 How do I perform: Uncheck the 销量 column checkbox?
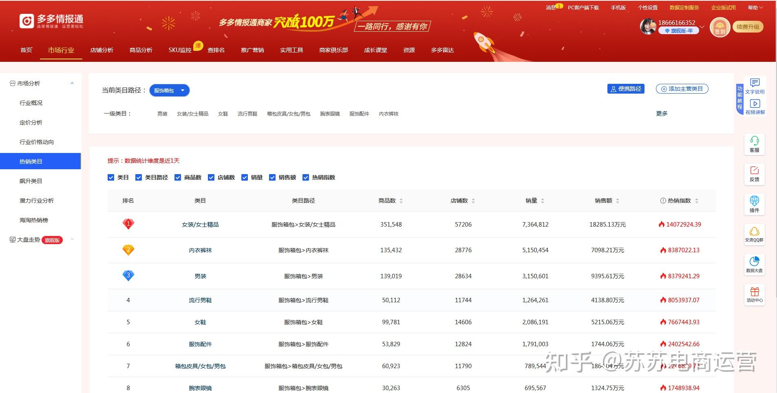pos(245,177)
